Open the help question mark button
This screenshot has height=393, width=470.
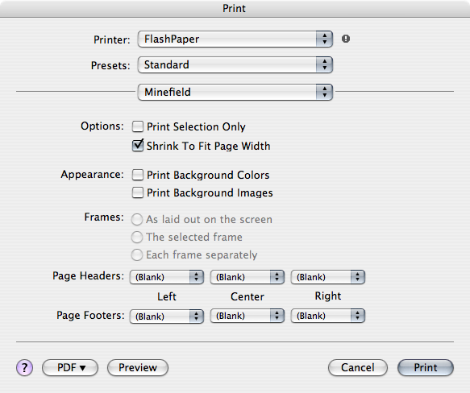point(24,367)
